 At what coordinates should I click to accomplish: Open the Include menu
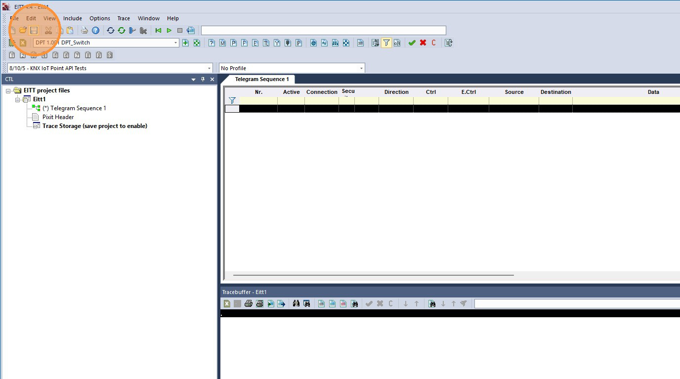point(73,18)
